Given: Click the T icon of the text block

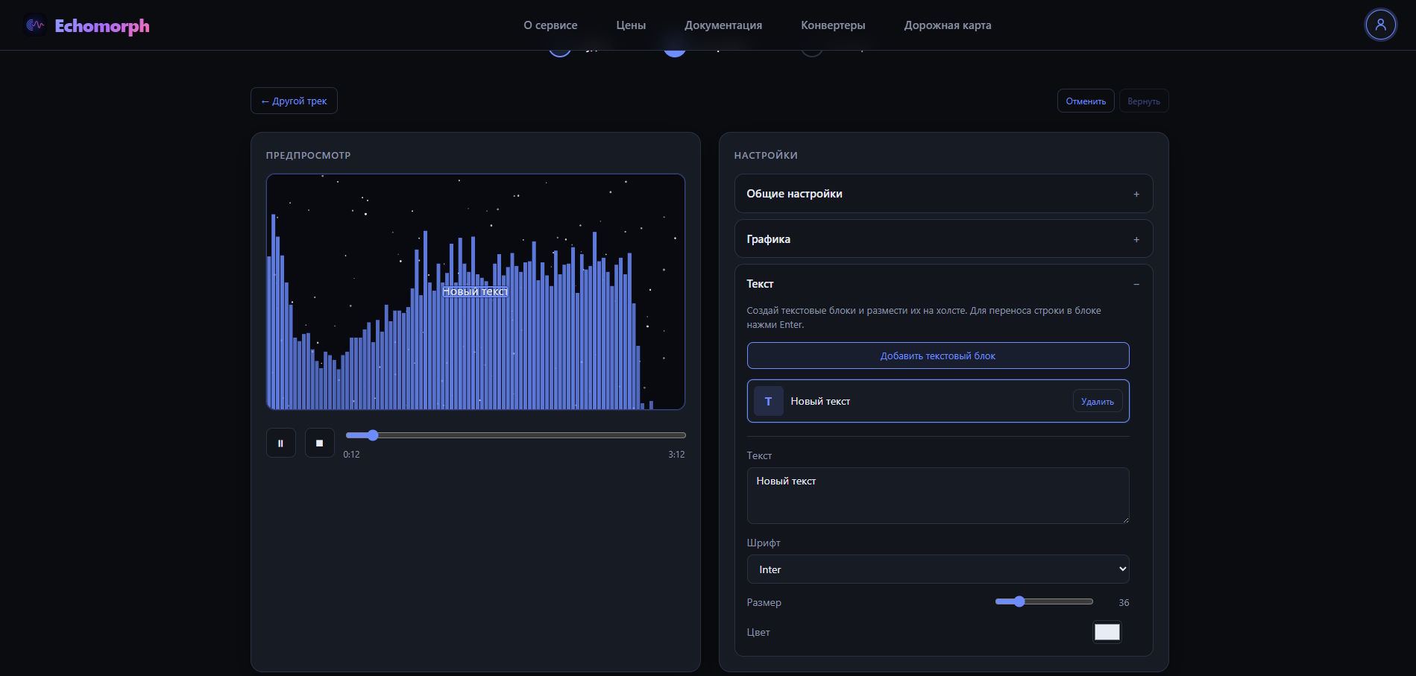Looking at the screenshot, I should 769,401.
